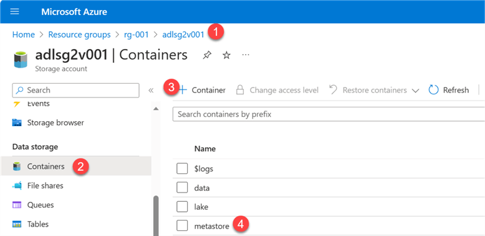
Task: Click Search containers by prefix field
Action: pos(329,114)
